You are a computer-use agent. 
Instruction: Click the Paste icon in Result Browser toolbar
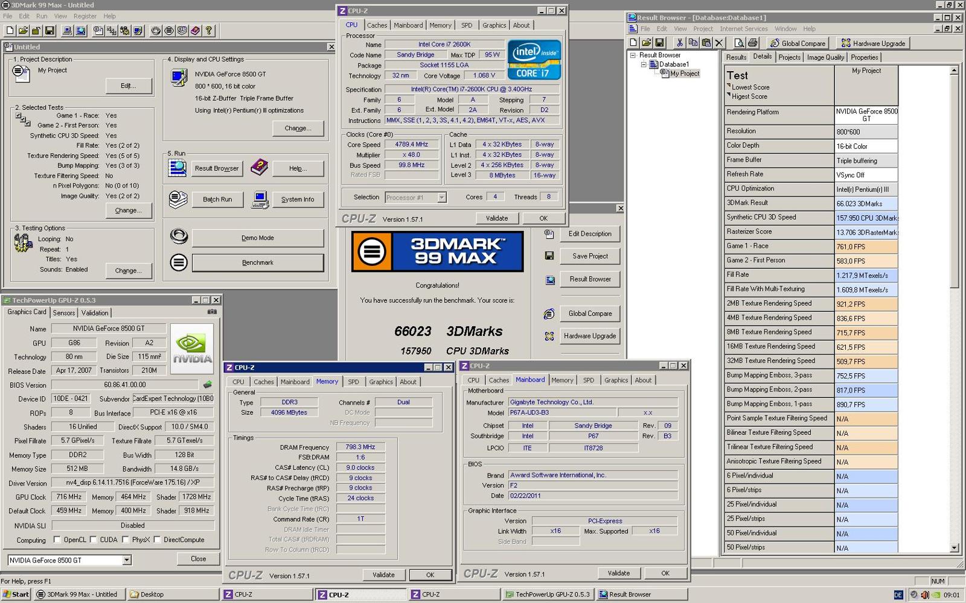pos(706,43)
